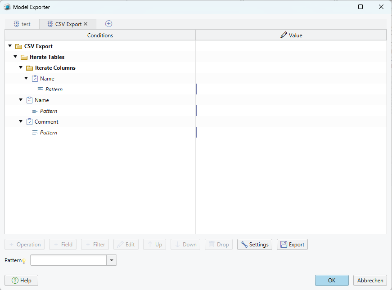392x290 pixels.
Task: Collapse the CSV Export root node
Action: tap(10, 46)
